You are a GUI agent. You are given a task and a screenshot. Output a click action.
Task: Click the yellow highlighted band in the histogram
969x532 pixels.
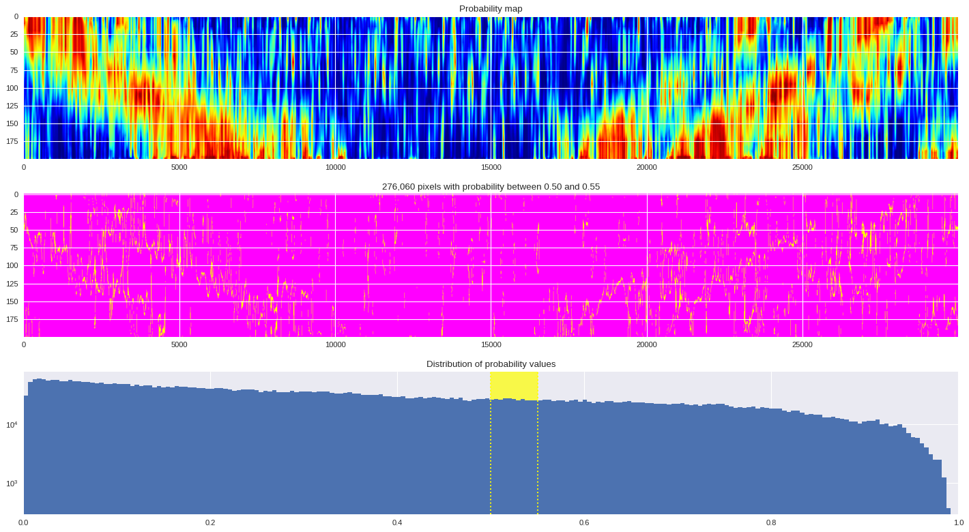(514, 386)
